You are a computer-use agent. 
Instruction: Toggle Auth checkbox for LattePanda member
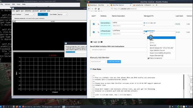[94, 32]
